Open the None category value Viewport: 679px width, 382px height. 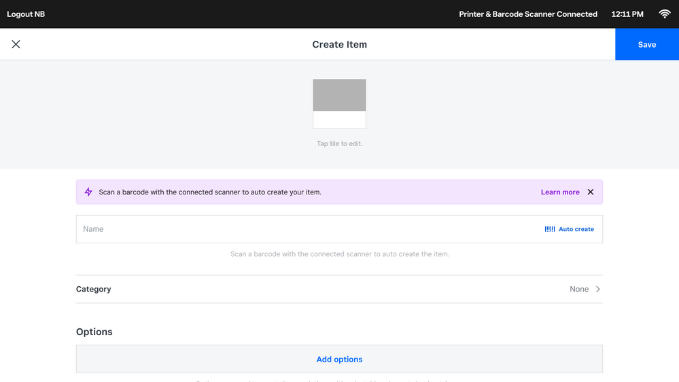pyautogui.click(x=579, y=289)
